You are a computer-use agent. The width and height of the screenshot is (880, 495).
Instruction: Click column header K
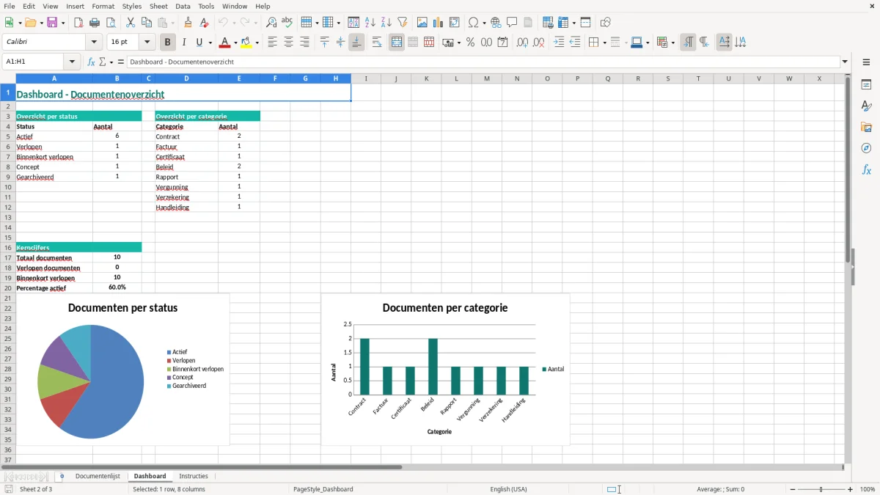click(426, 78)
